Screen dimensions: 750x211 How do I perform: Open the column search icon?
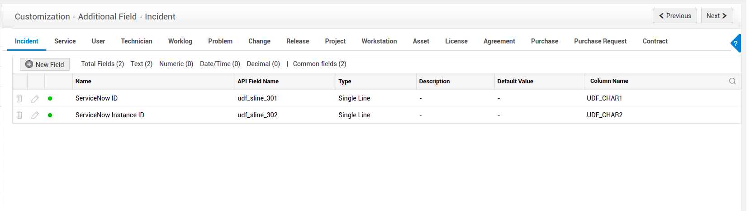coord(732,82)
